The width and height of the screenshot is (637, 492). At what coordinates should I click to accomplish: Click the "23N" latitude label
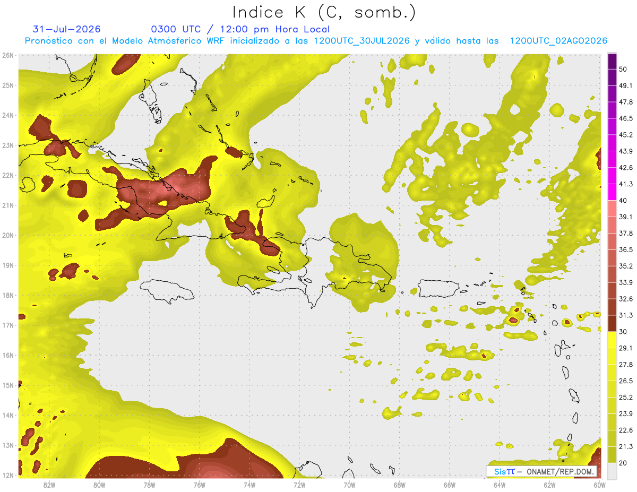click(7, 145)
